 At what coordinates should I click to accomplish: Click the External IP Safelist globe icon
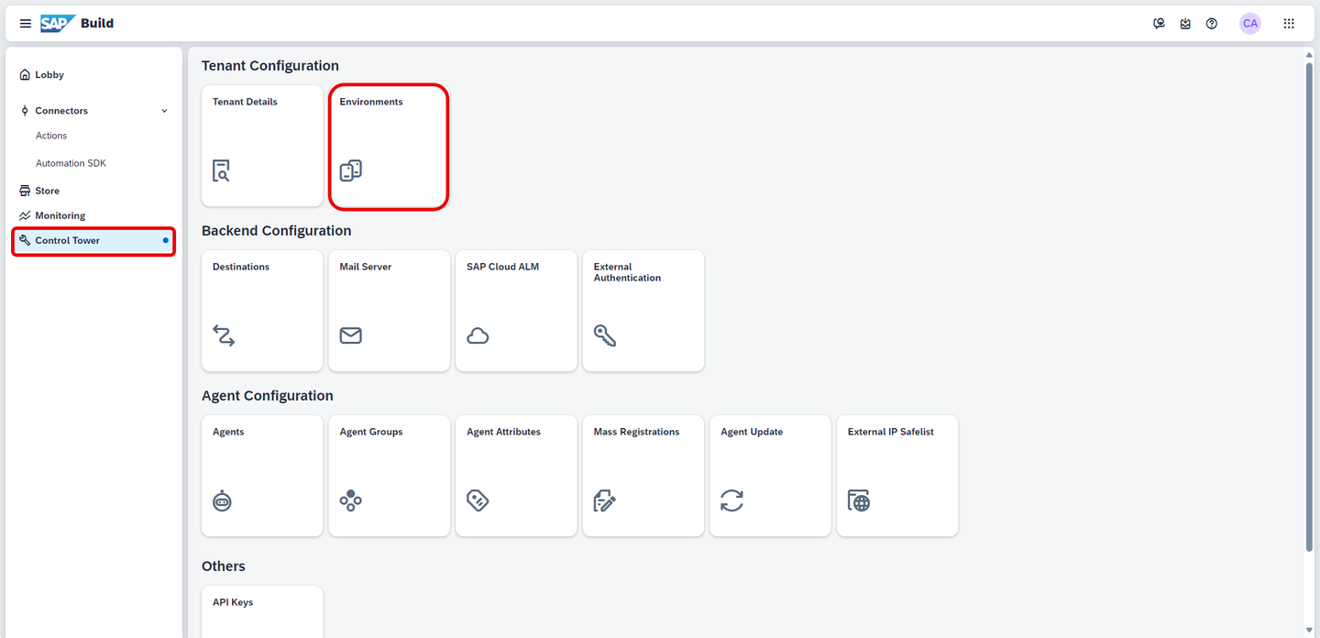(859, 500)
